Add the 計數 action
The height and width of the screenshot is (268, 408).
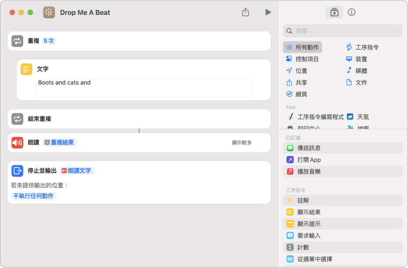343,247
